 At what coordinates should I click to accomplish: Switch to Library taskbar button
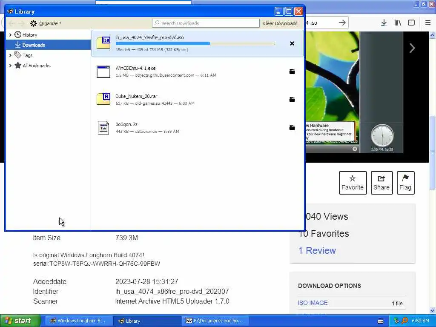click(x=147, y=321)
